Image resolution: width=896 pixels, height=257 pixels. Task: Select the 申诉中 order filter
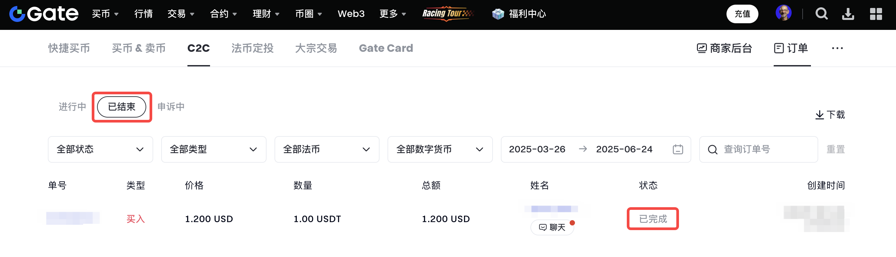[x=171, y=107]
